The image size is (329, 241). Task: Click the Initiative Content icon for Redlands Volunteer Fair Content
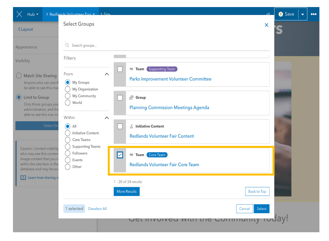point(131,126)
